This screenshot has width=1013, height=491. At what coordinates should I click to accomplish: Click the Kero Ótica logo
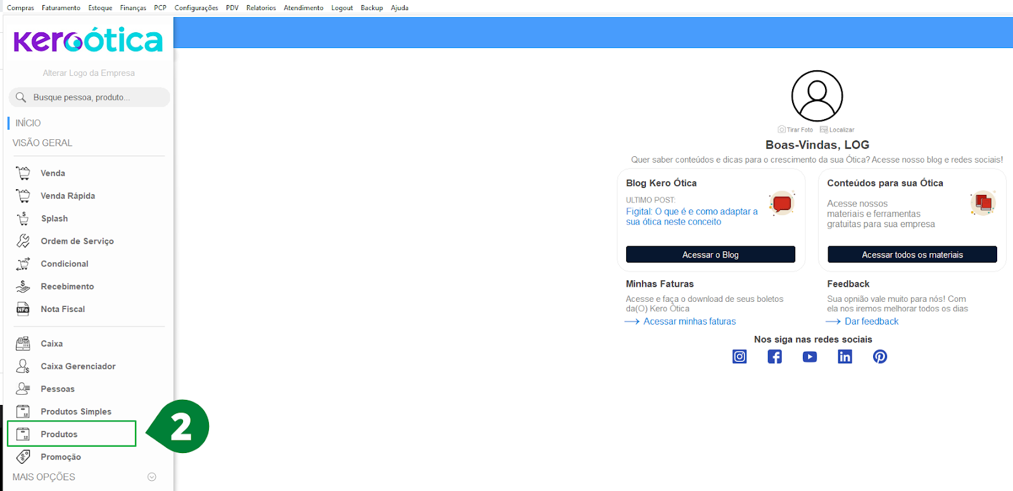tap(88, 40)
